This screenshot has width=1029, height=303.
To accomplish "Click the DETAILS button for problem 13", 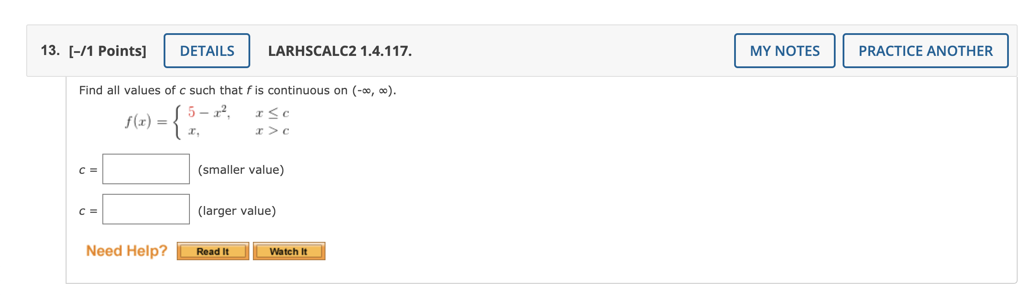I will pos(206,51).
